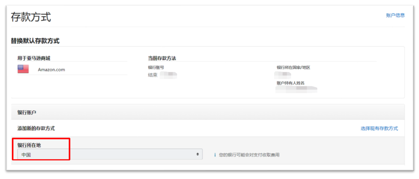The width and height of the screenshot is (419, 179).
Task: Click the United States flag icon
Action: (x=23, y=69)
